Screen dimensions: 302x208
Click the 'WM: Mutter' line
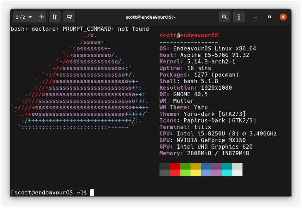pos(177,101)
